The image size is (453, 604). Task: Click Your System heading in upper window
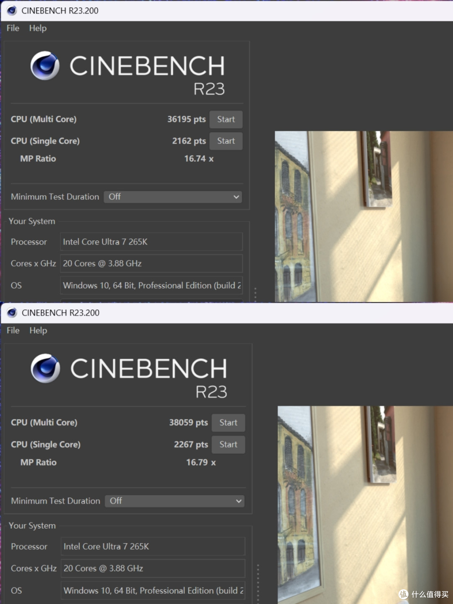[x=32, y=221]
